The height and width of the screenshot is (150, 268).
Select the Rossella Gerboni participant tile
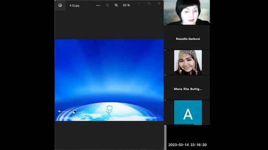tap(187, 37)
